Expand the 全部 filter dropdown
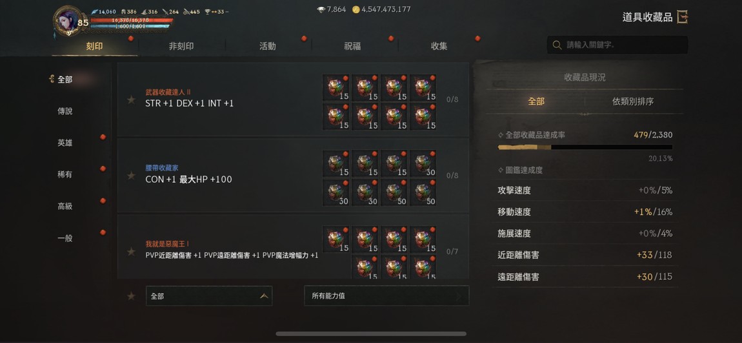 point(208,296)
